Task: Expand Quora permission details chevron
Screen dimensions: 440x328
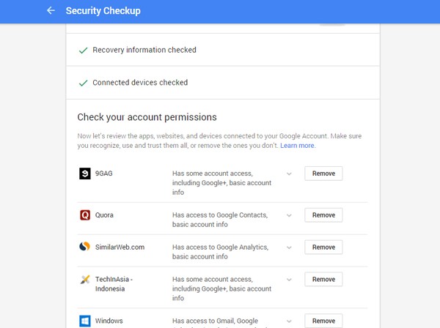Action: (x=289, y=215)
